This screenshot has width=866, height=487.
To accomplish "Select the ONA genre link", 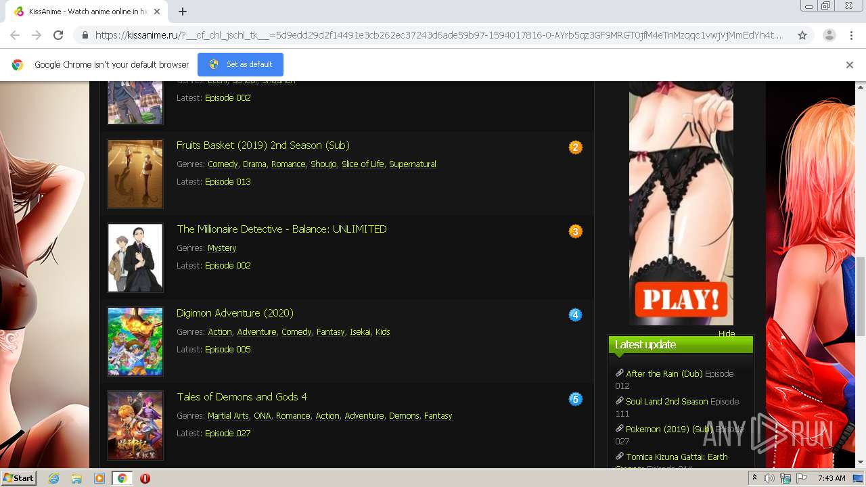I will coord(262,416).
